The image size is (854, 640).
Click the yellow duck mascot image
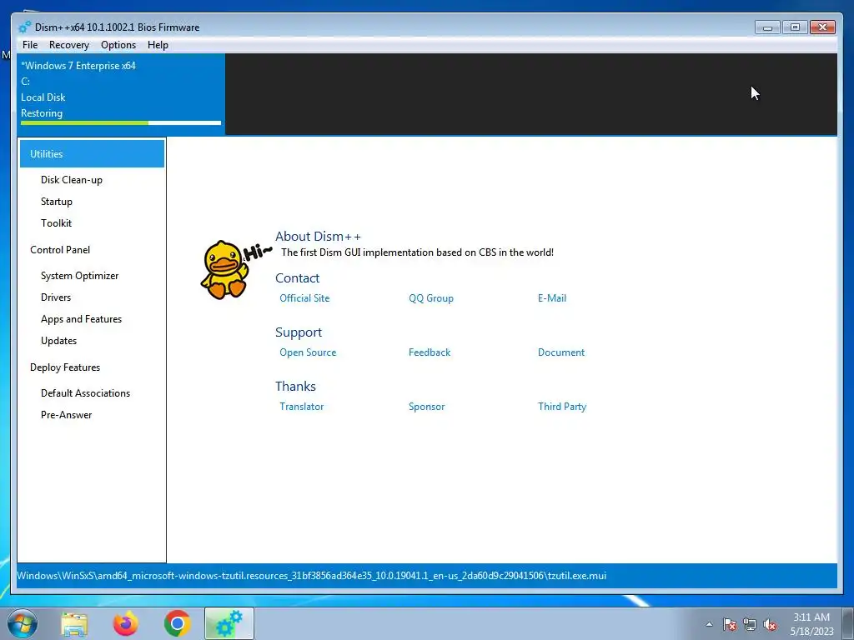pyautogui.click(x=226, y=269)
